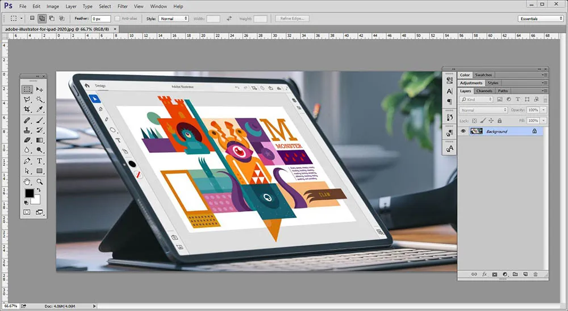Open the layer blend mode dropdown
Image resolution: width=568 pixels, height=311 pixels.
click(x=483, y=110)
